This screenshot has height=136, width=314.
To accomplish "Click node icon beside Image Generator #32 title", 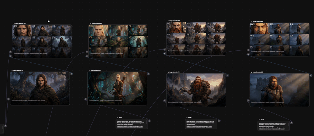I will 90,23.
